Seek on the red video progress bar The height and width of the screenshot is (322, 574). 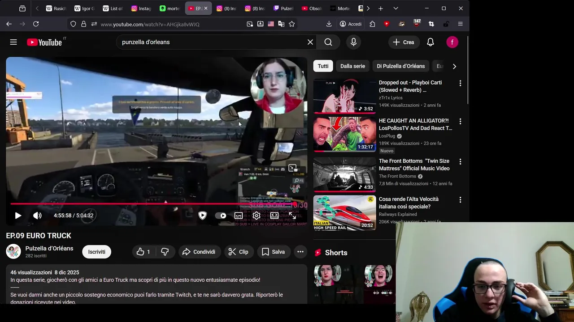[157, 204]
